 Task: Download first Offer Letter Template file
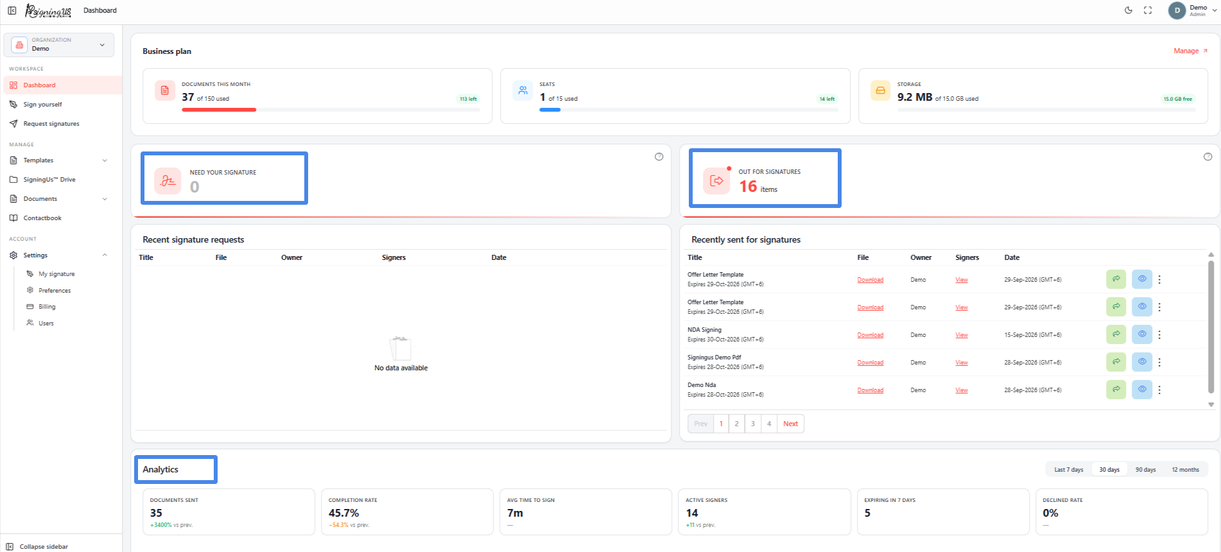[870, 280]
